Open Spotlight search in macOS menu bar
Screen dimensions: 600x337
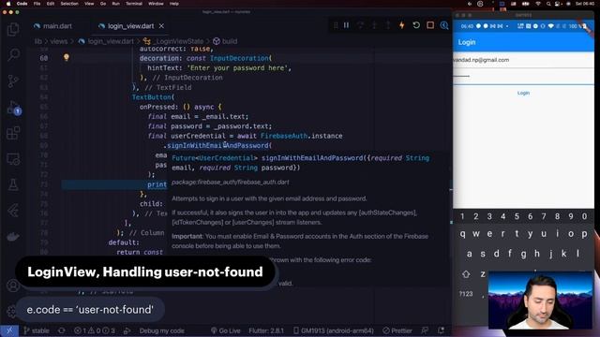tap(547, 4)
